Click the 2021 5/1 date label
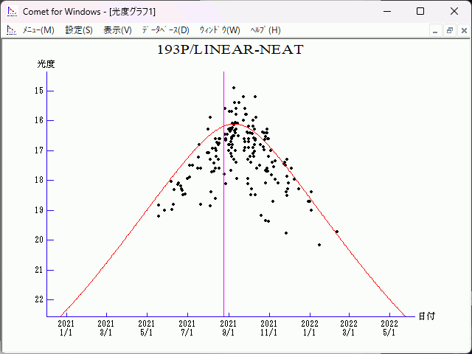 point(146,328)
